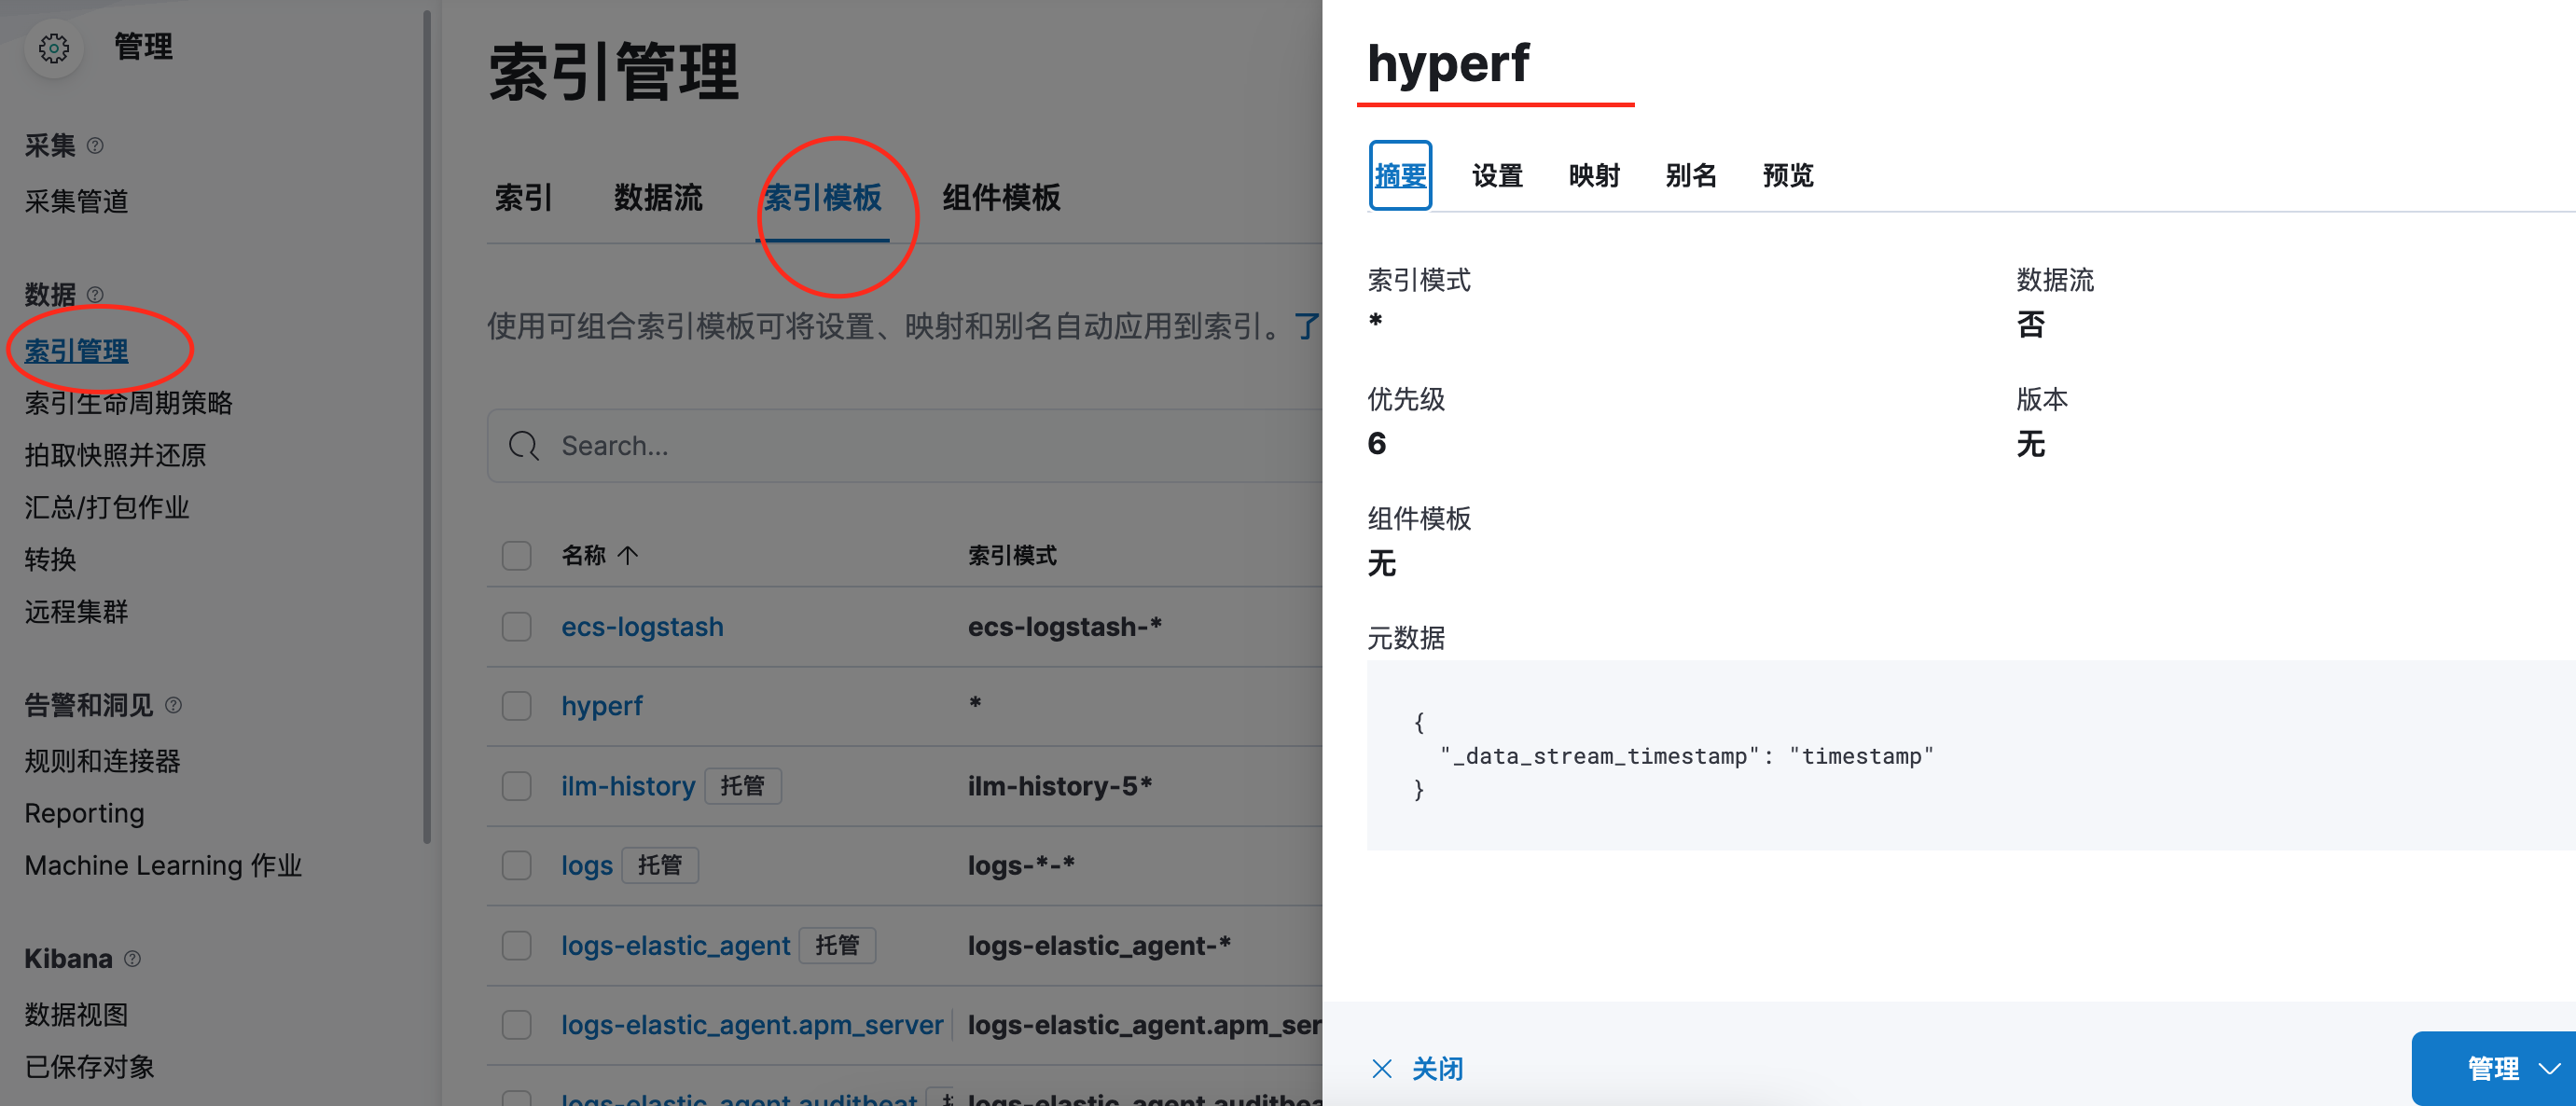Screen dimensions: 2576x1106
Task: Open the 组件模板 tab
Action: pos(1000,197)
